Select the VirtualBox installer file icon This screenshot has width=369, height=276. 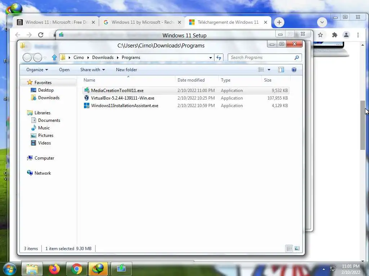[86, 98]
